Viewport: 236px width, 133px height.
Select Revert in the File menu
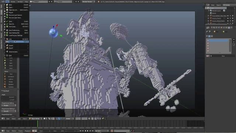(17, 13)
